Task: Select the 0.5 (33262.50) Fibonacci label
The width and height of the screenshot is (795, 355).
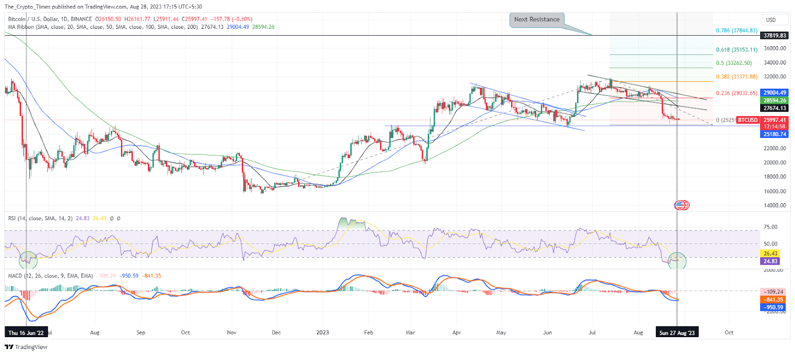Action: pyautogui.click(x=734, y=63)
